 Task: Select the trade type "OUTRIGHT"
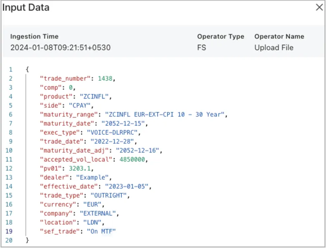[108, 195]
